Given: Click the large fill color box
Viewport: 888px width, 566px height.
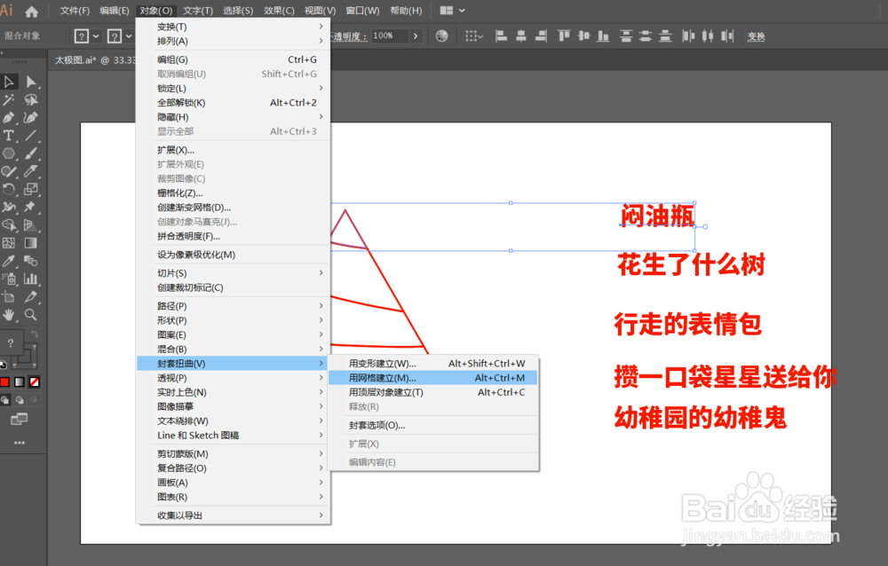Looking at the screenshot, I should [11, 342].
